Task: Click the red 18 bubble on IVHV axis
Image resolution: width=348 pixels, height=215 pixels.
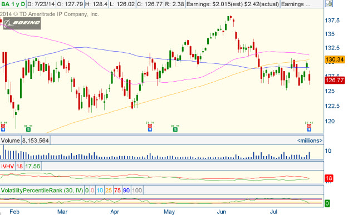Action: [x=329, y=178]
